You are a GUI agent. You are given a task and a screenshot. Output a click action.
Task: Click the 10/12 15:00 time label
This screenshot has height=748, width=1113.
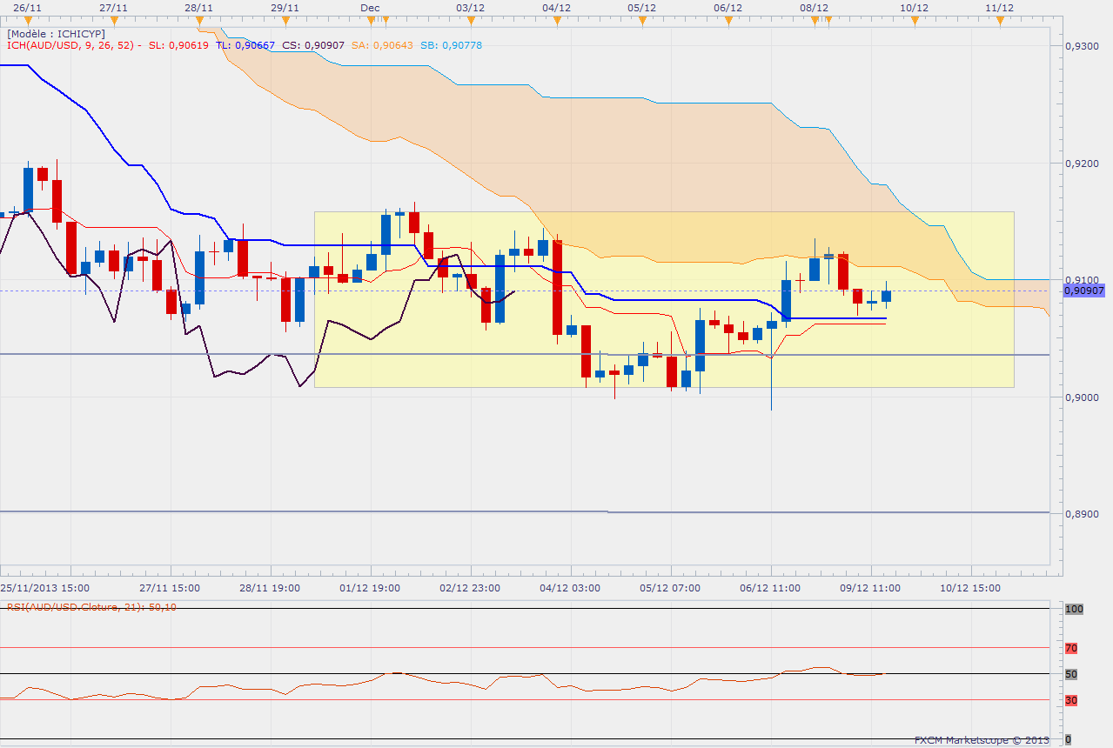(x=972, y=588)
